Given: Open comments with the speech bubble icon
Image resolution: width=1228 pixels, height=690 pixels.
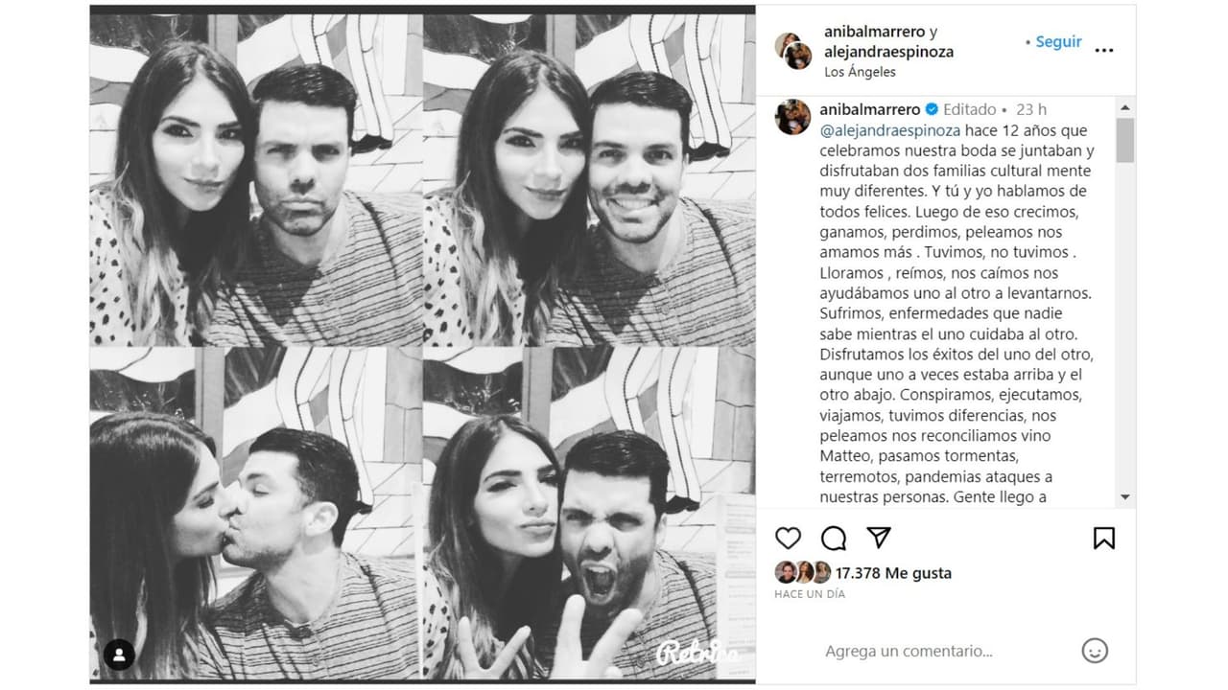Looking at the screenshot, I should pos(834,538).
